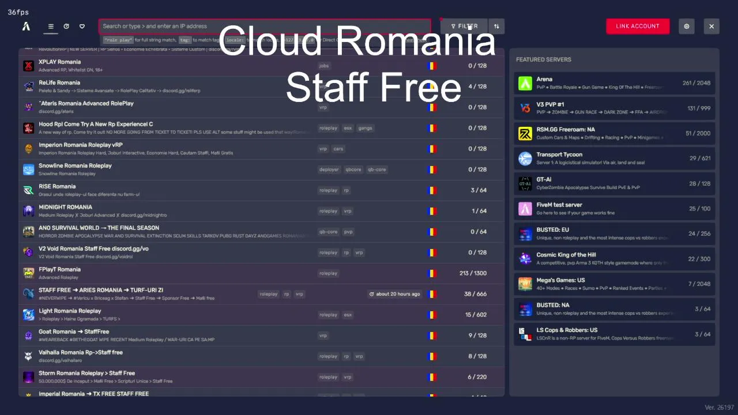Open the server list menu icon

51,26
